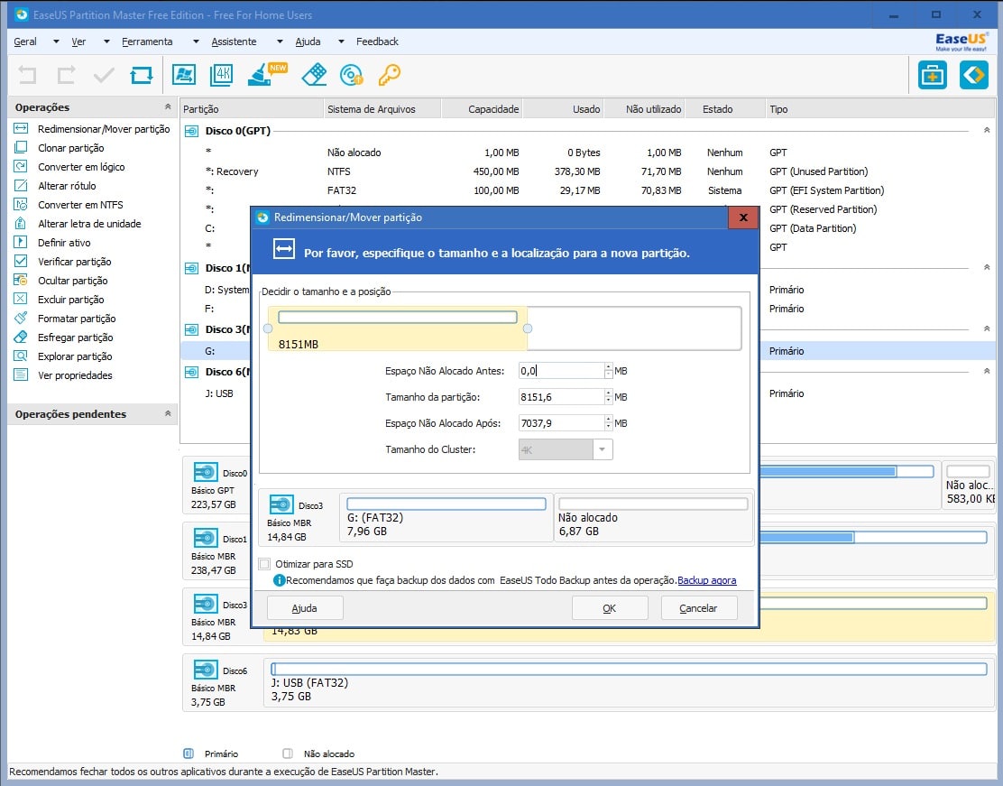Open the Ver menu dropdown arrow
Image resolution: width=1003 pixels, height=786 pixels.
point(106,42)
